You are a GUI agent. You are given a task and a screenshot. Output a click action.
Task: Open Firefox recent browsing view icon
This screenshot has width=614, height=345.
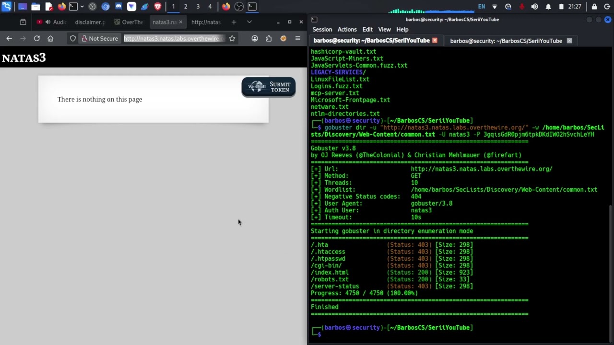click(x=23, y=22)
